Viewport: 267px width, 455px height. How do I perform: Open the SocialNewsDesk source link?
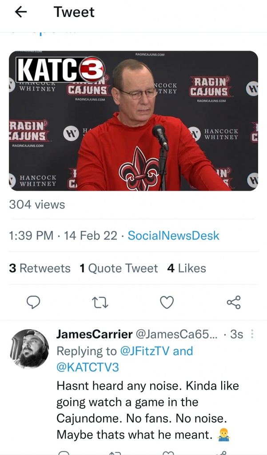173,235
